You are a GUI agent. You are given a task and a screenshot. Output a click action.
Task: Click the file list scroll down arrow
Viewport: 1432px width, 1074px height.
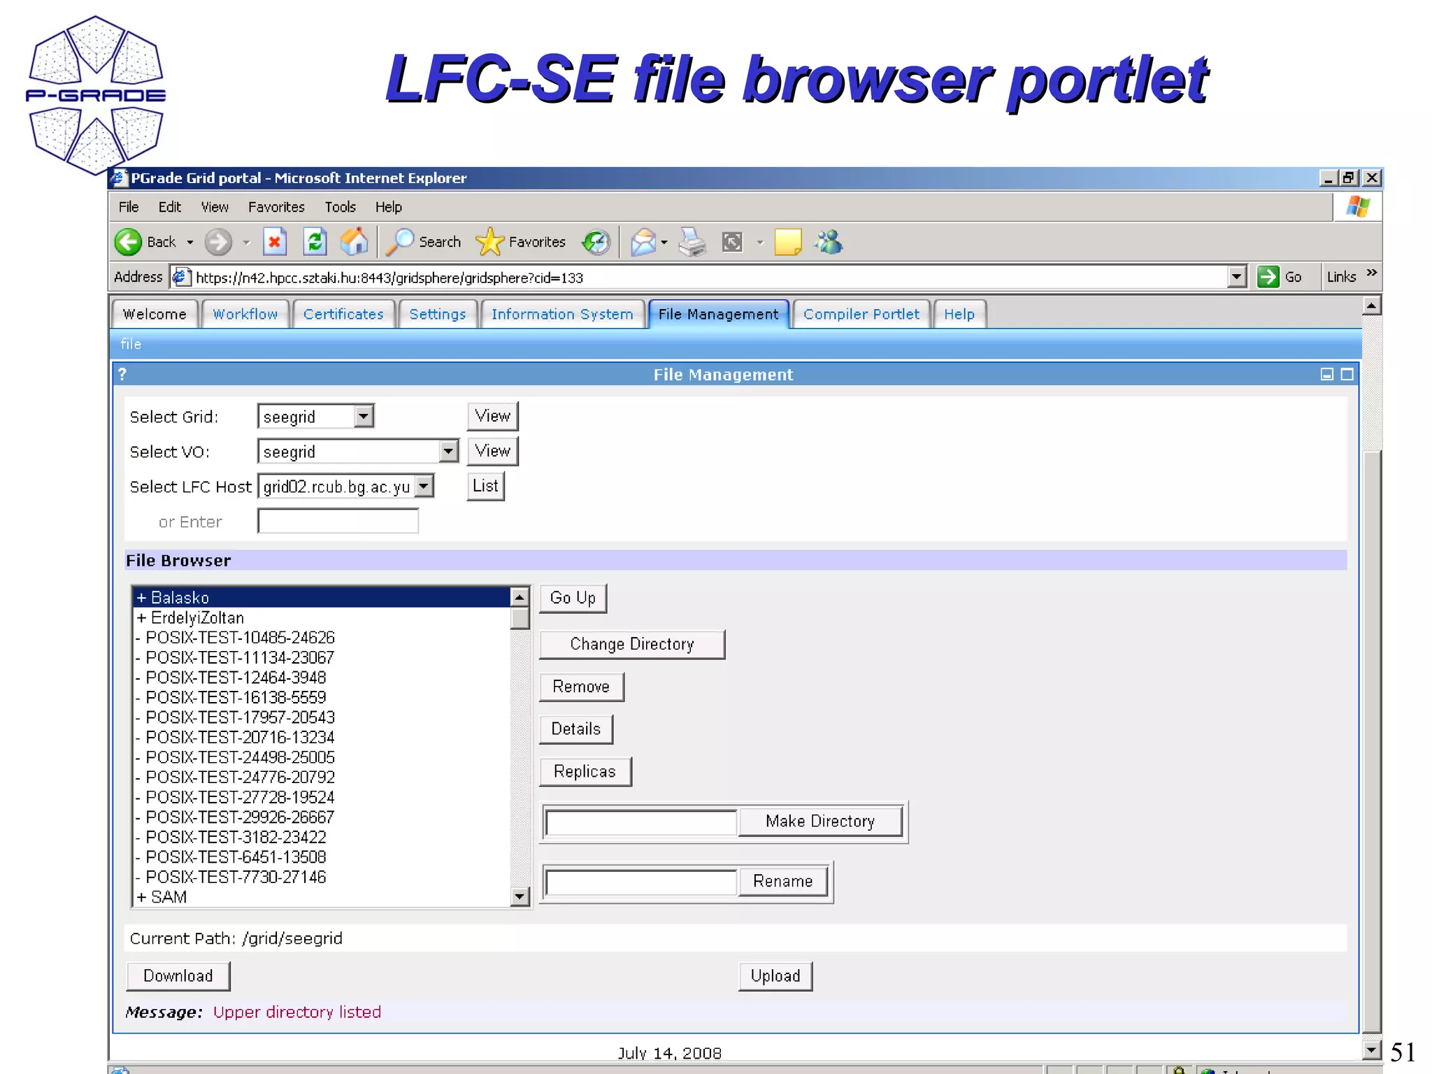(x=520, y=896)
